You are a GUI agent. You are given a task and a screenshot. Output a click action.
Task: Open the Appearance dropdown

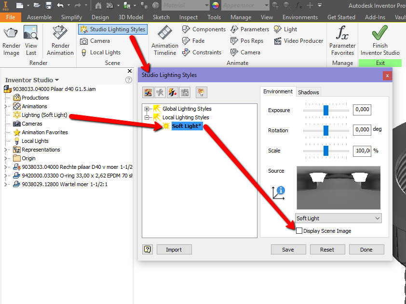click(x=245, y=5)
